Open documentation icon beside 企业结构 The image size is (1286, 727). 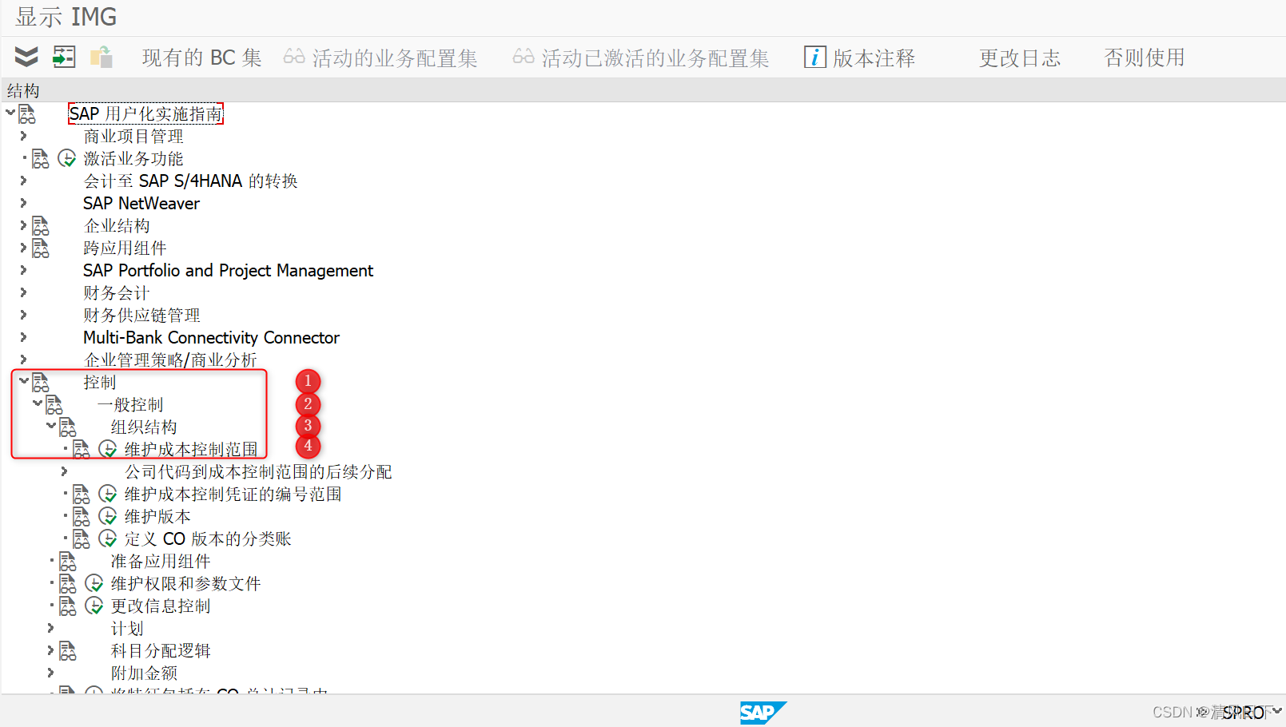pyautogui.click(x=41, y=226)
